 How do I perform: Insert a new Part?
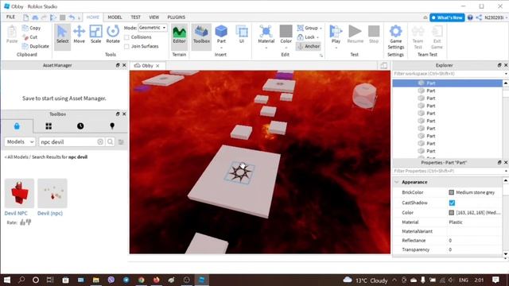click(x=221, y=35)
